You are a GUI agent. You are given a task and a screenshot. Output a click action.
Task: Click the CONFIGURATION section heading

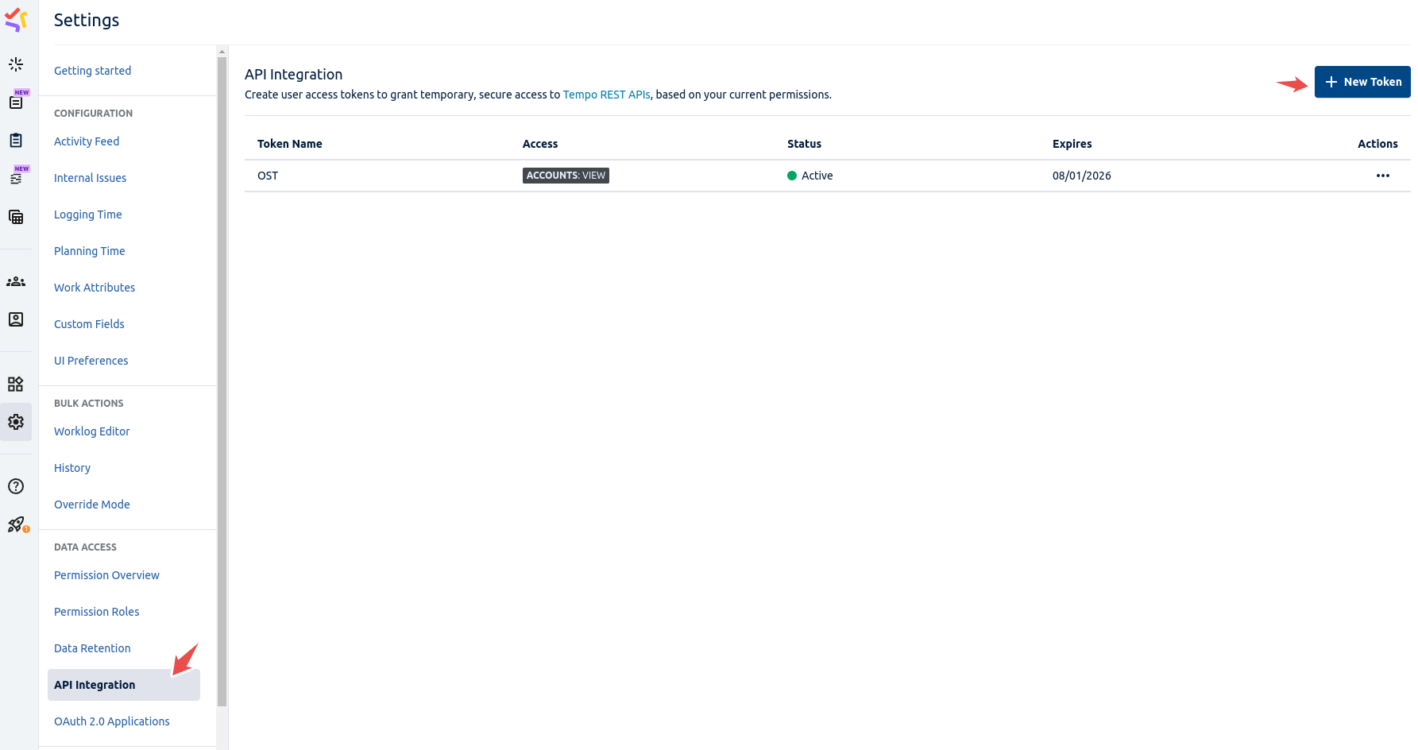pyautogui.click(x=93, y=114)
